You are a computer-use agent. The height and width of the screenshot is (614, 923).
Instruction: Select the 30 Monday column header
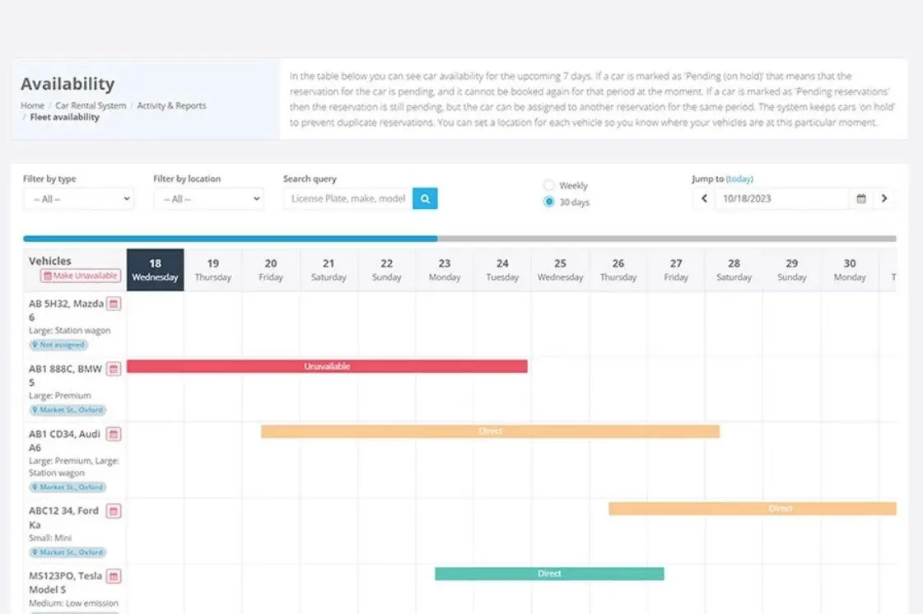(x=850, y=270)
